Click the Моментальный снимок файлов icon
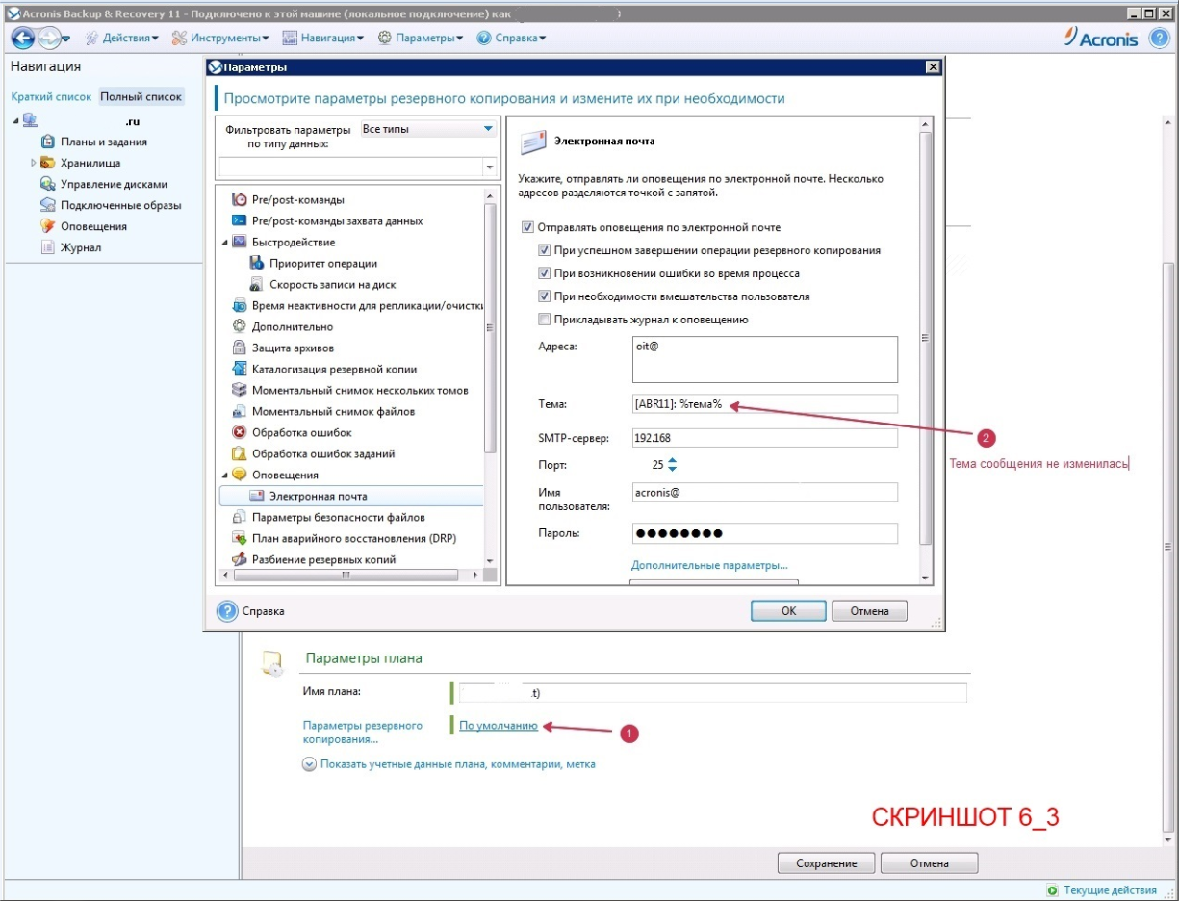 (241, 412)
